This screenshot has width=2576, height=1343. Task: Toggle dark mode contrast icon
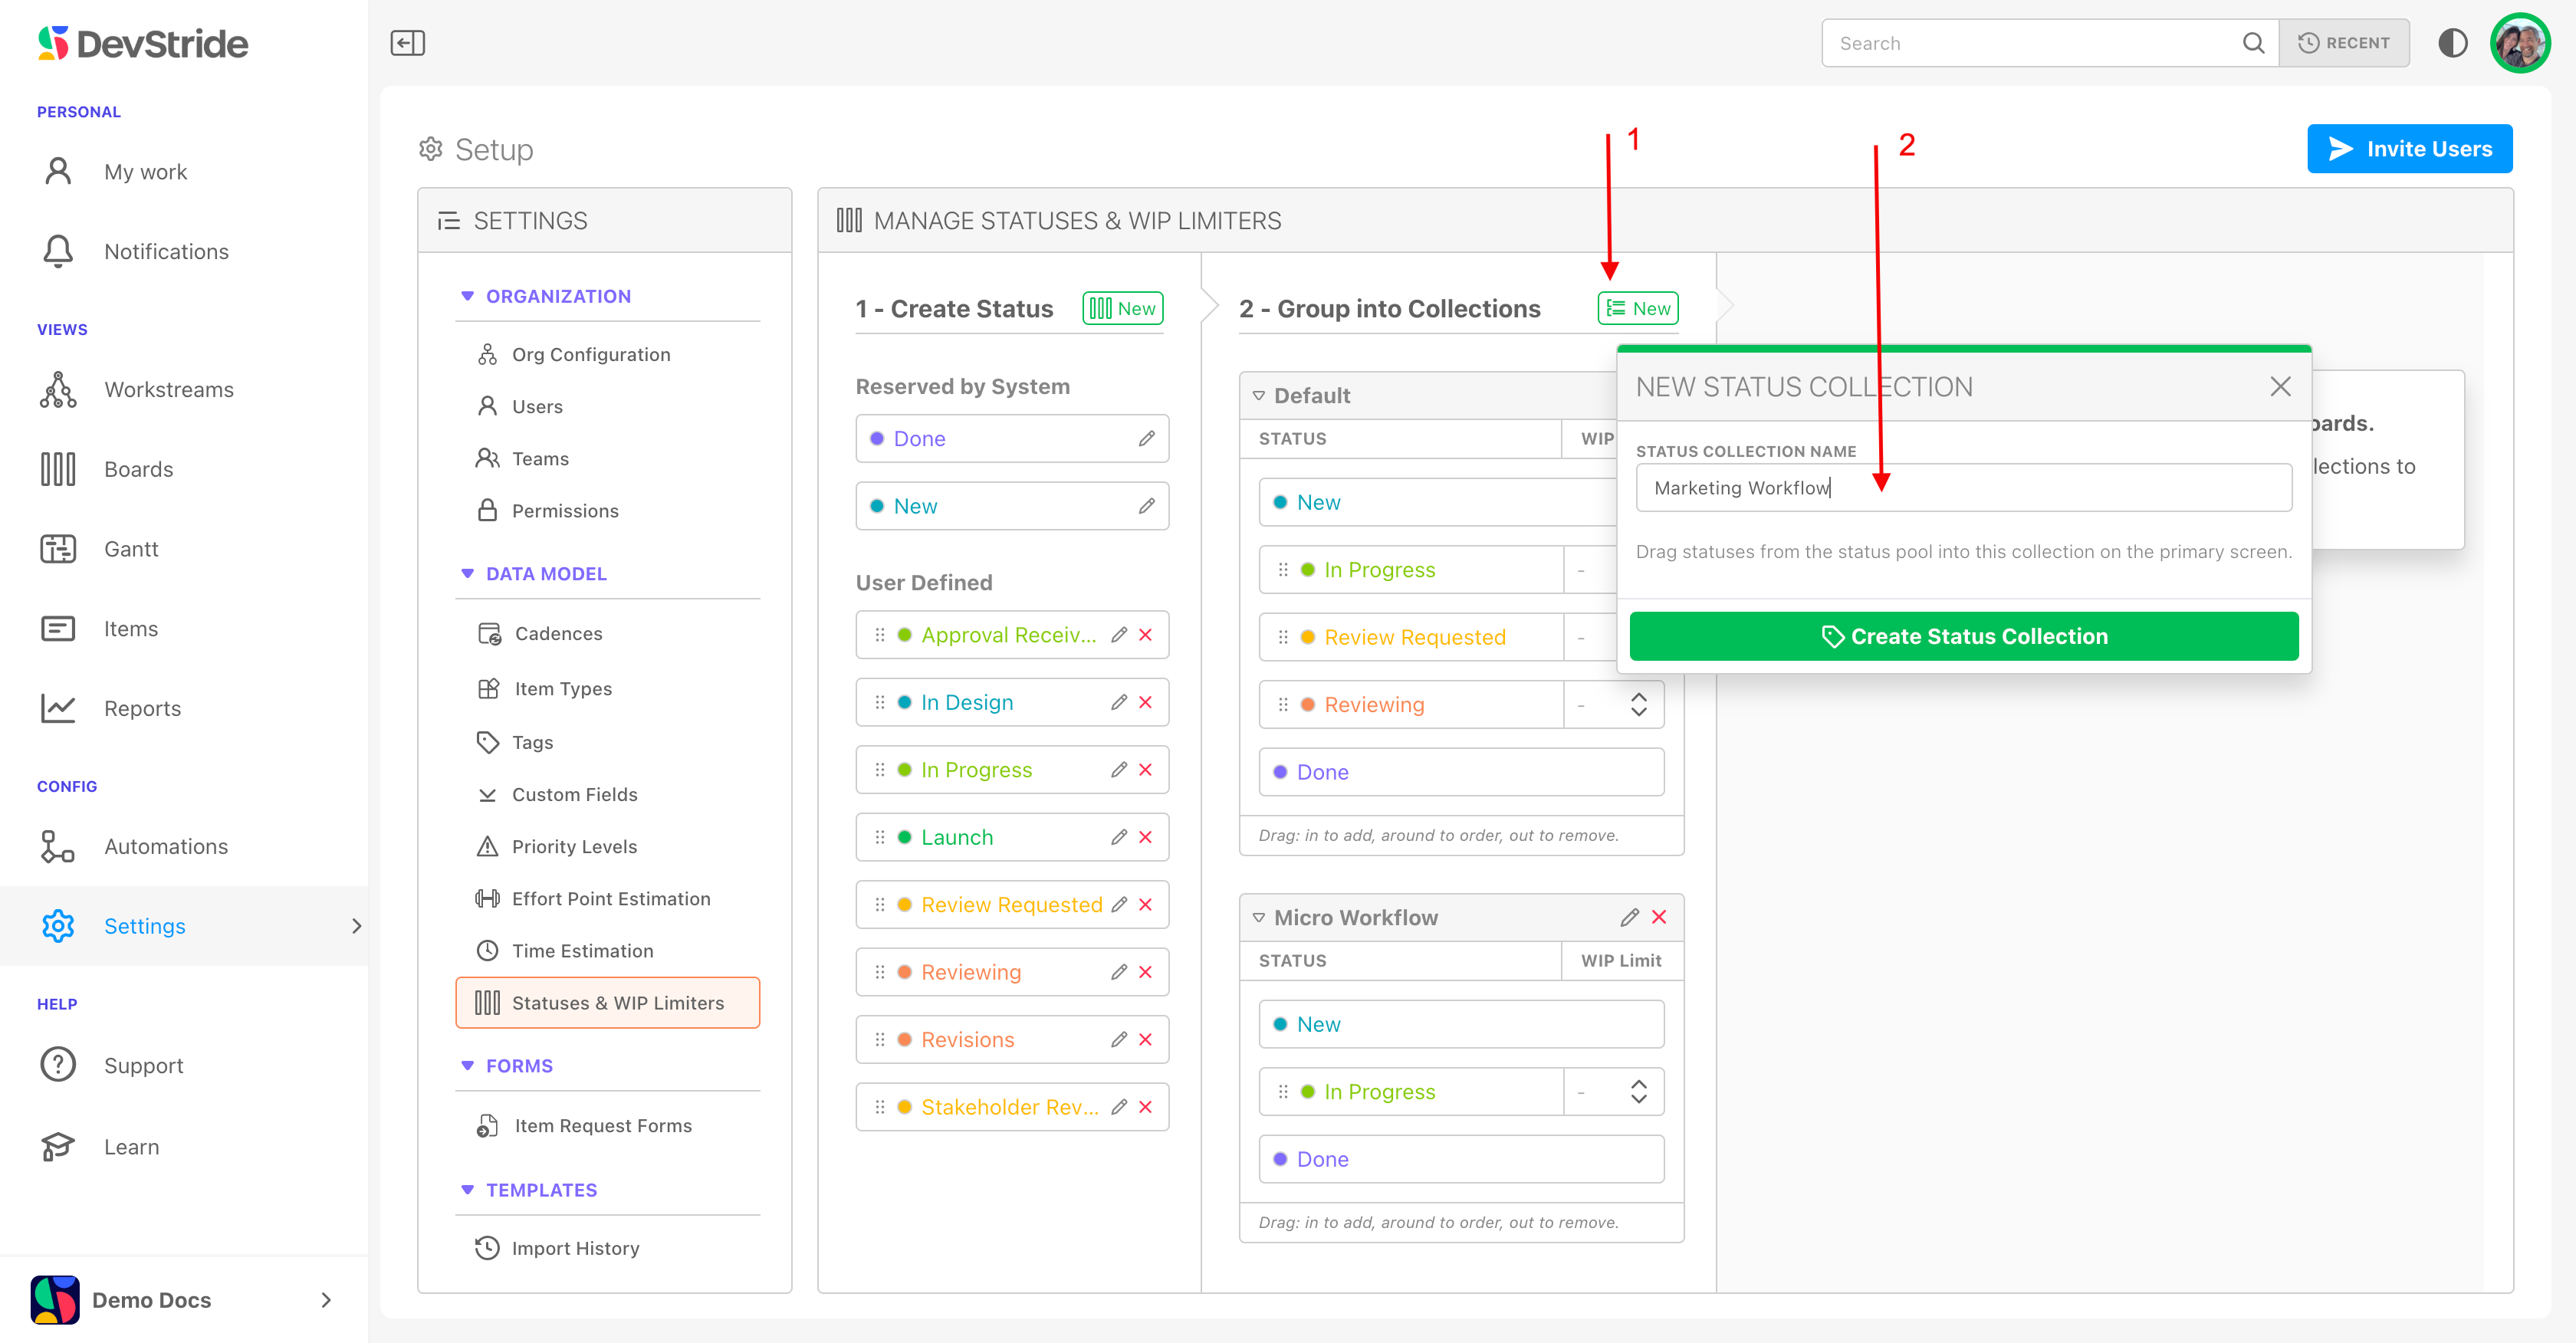(2452, 43)
